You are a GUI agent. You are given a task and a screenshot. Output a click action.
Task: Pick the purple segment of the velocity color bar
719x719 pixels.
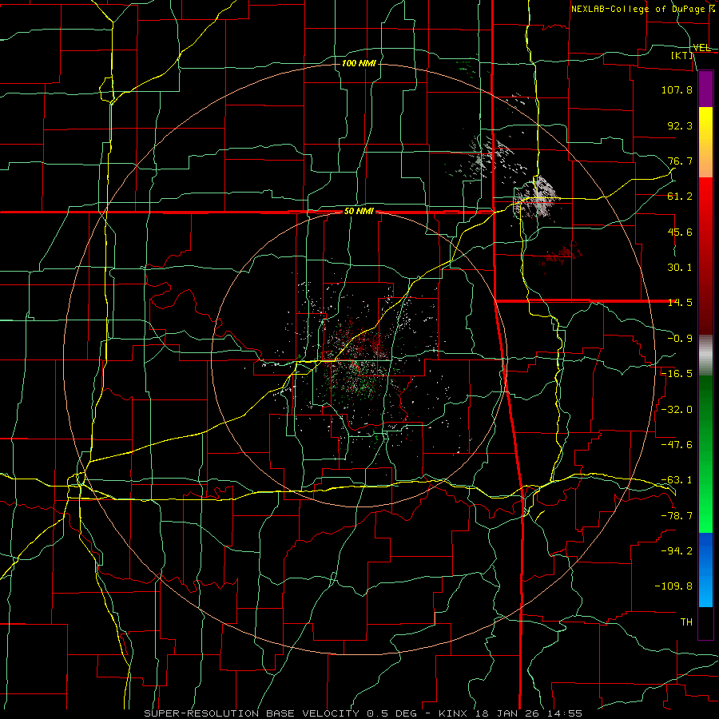point(705,89)
